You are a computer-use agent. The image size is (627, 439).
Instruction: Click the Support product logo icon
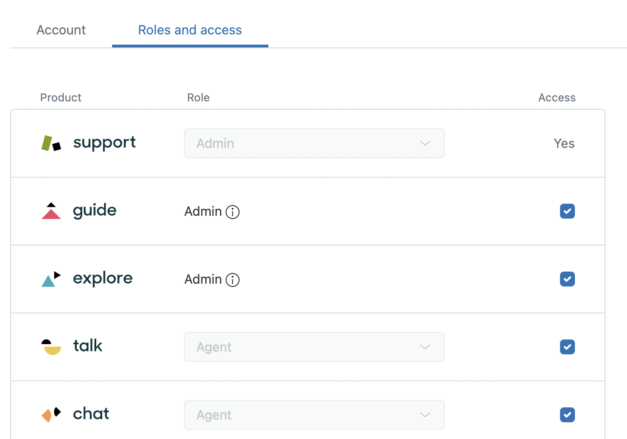(51, 143)
